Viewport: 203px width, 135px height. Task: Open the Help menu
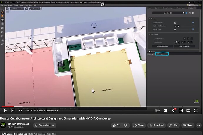(35, 5)
